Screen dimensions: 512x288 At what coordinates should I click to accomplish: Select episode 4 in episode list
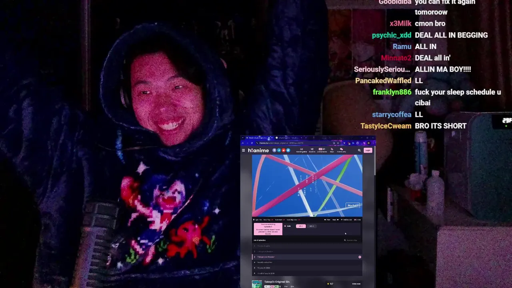pyautogui.click(x=307, y=262)
